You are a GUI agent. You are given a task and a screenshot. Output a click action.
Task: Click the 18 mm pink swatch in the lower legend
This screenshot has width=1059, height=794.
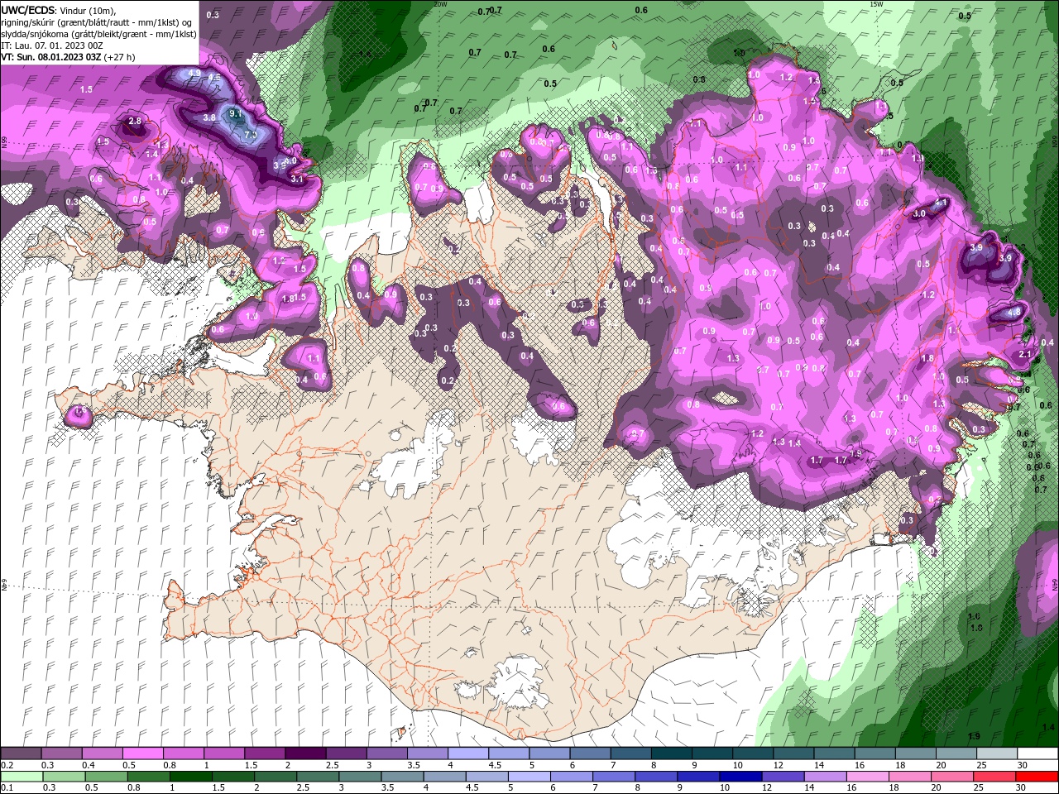click(x=909, y=777)
